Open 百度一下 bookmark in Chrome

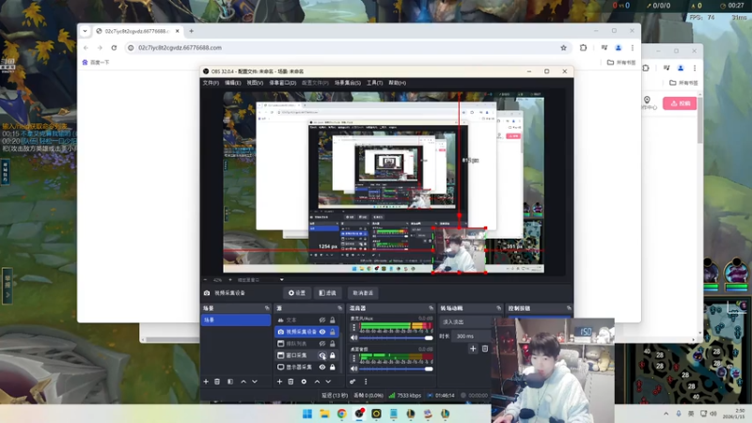(96, 62)
